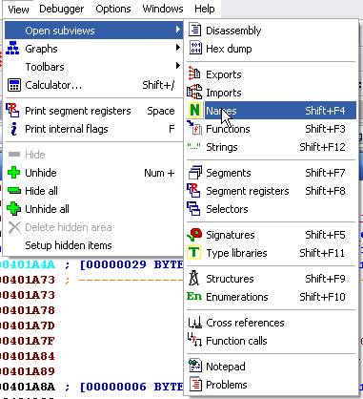Open the Segments subview

pos(271,173)
